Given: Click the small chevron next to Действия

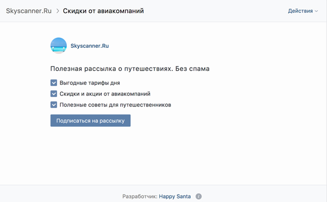Looking at the screenshot, I should 317,11.
